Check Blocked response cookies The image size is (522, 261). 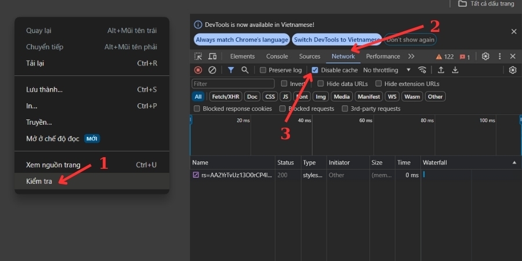click(197, 108)
